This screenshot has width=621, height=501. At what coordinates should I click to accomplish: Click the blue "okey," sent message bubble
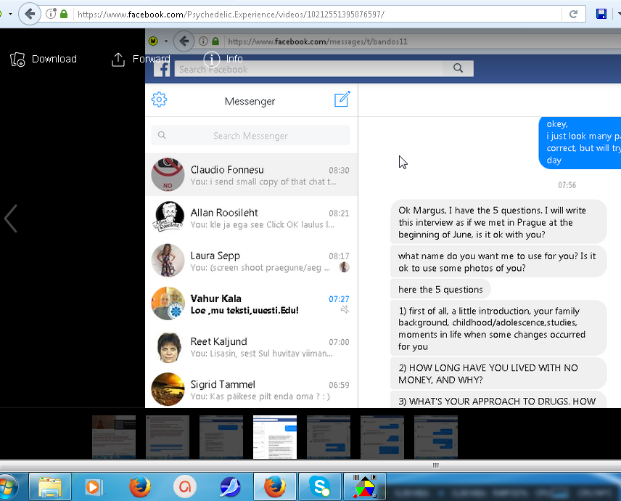click(x=580, y=142)
